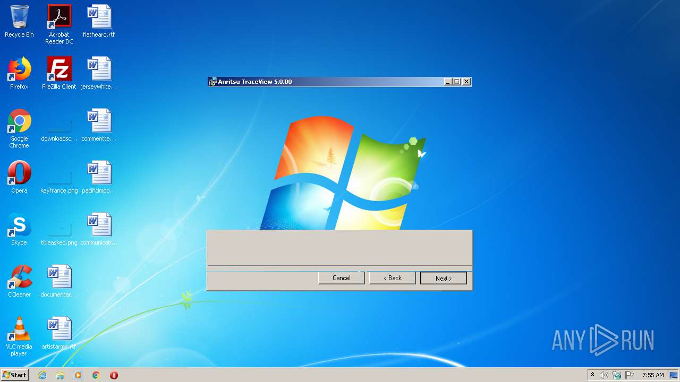Open the volume control in the tray

pos(604,375)
